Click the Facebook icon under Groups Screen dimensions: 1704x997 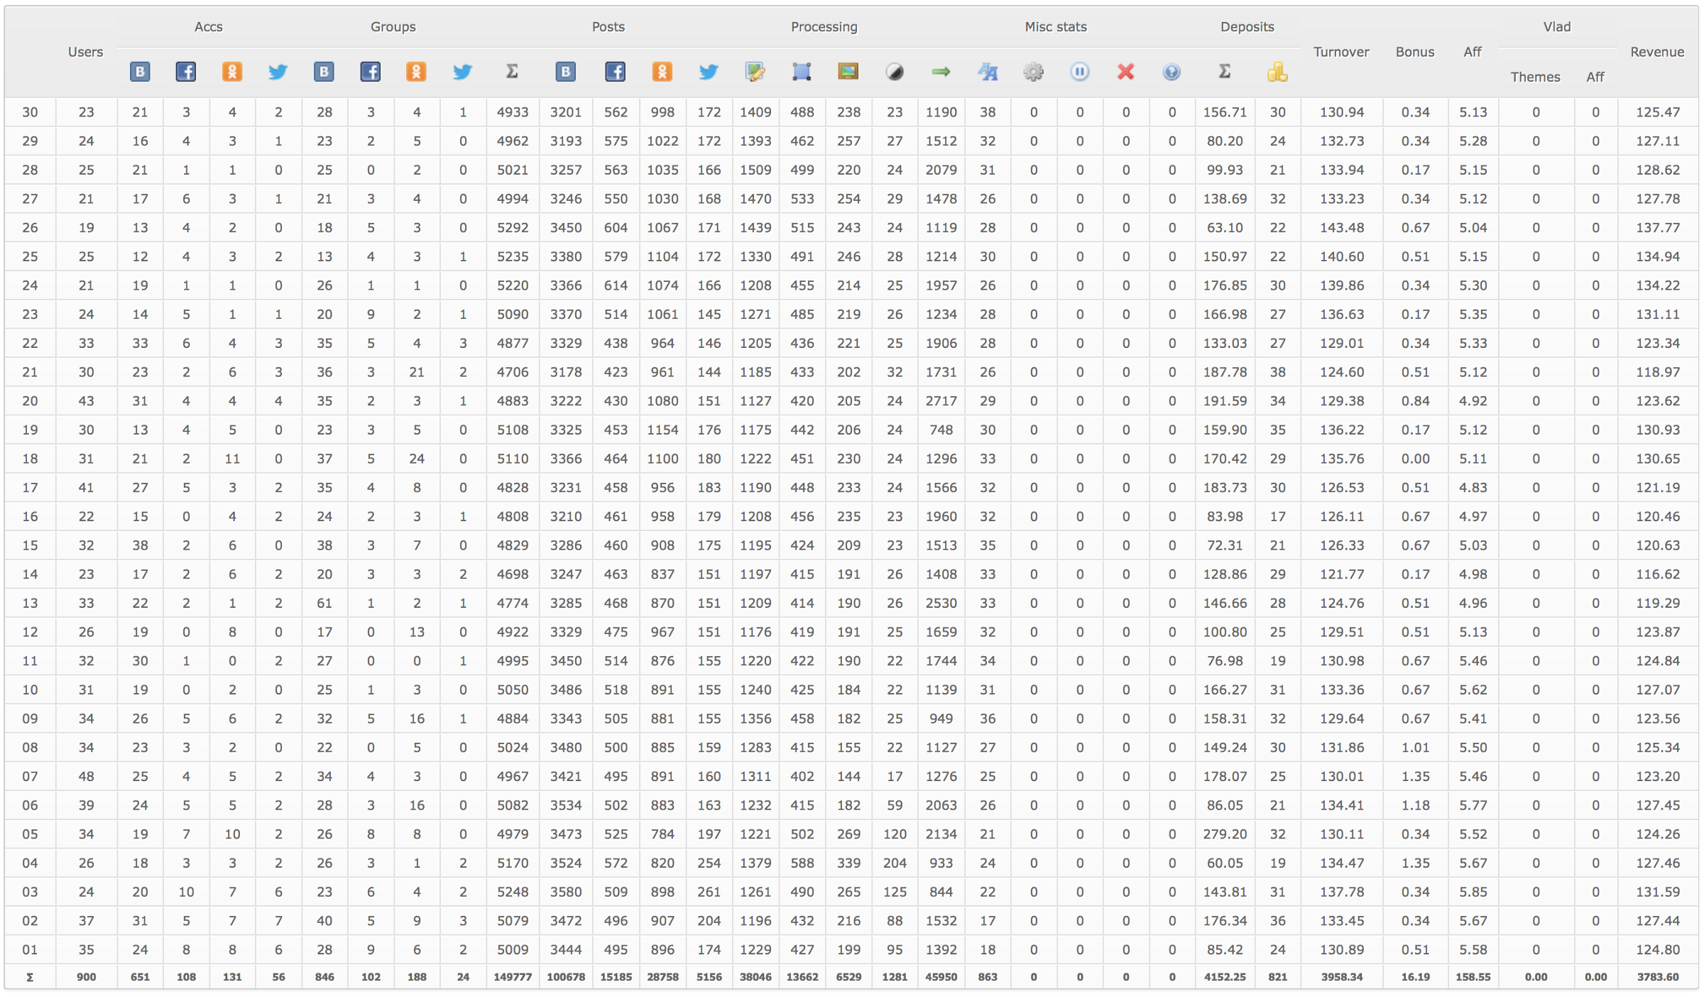pyautogui.click(x=370, y=72)
